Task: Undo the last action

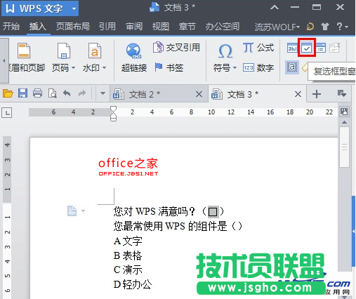Action: click(x=67, y=93)
